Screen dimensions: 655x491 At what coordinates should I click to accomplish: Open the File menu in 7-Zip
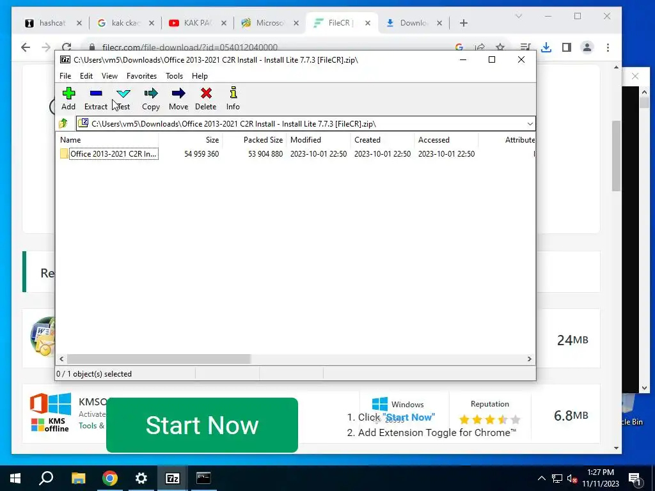point(65,76)
